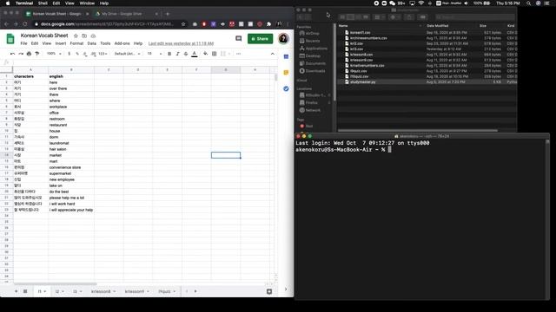Format cell as currency with dollar icon
The height and width of the screenshot is (312, 556).
pos(69,54)
